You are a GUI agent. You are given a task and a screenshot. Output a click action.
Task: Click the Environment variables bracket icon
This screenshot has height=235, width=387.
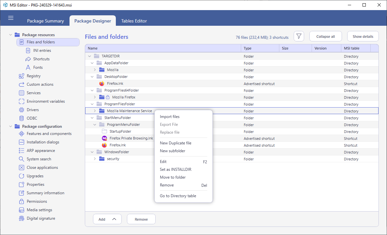pos(22,101)
